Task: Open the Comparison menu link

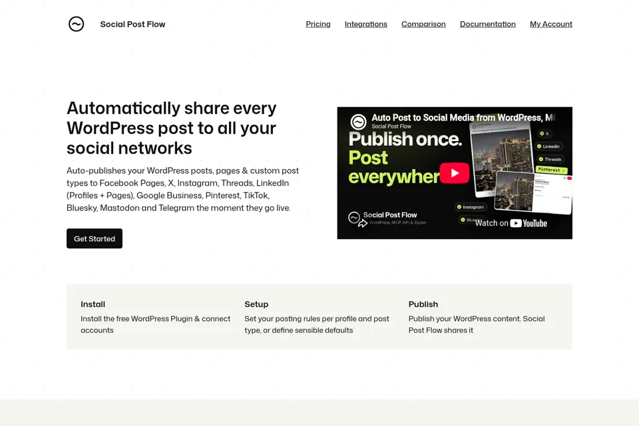Action: [423, 24]
